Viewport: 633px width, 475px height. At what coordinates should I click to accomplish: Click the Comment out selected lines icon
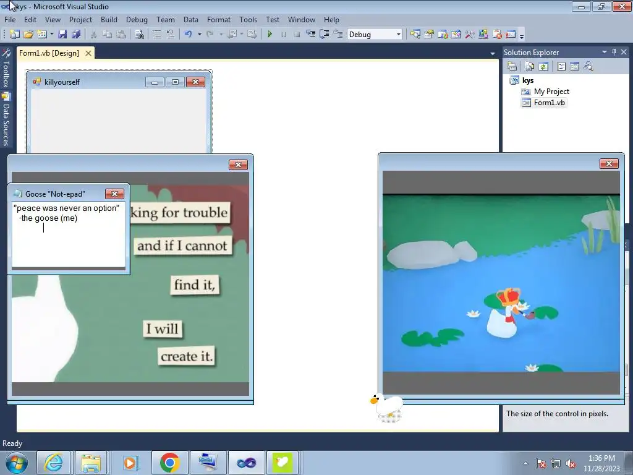coord(156,35)
